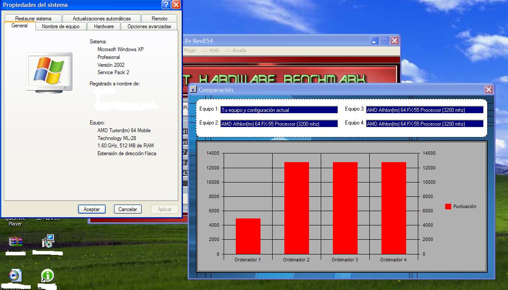Close the Comparación window
The width and height of the screenshot is (508, 290).
coord(488,90)
